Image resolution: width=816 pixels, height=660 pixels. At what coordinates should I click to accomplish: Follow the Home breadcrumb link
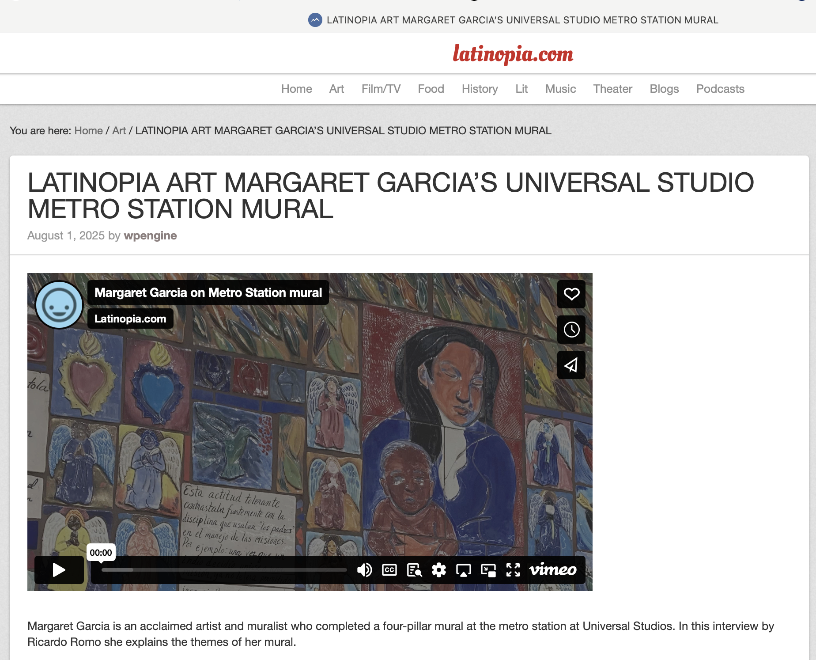point(88,131)
